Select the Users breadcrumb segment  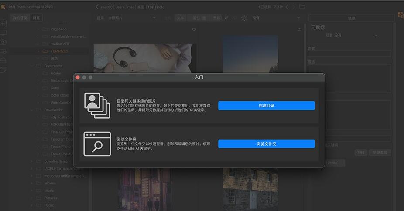pos(120,7)
